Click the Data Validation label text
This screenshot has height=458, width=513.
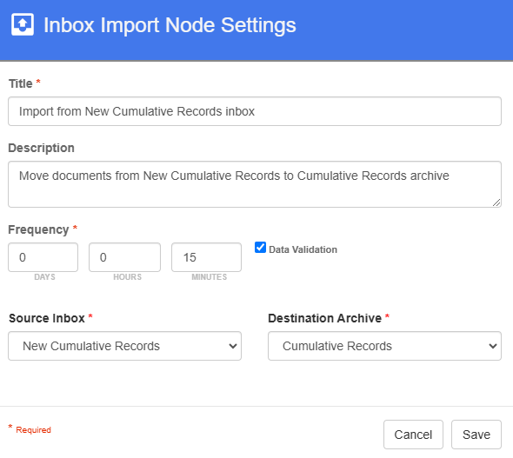(x=303, y=249)
